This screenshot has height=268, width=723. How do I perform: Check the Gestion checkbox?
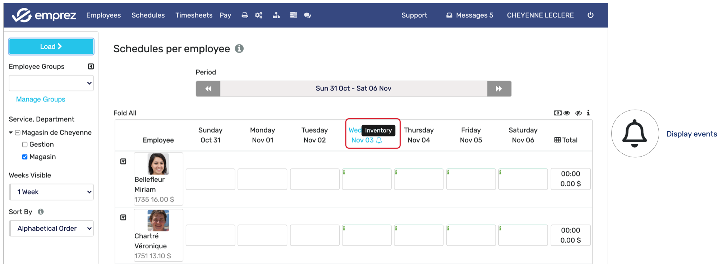pos(25,144)
